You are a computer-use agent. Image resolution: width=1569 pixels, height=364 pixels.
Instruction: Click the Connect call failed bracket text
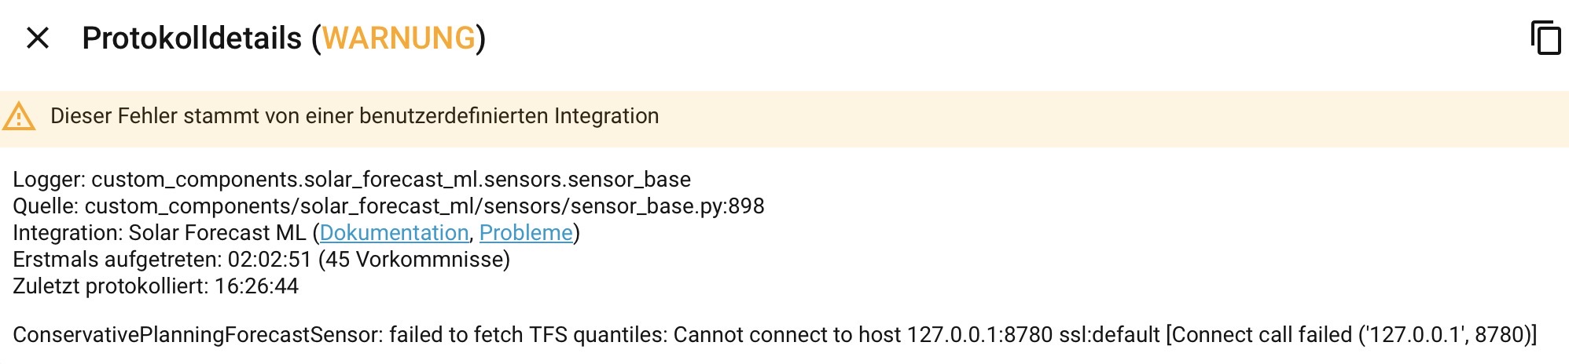click(x=1351, y=335)
